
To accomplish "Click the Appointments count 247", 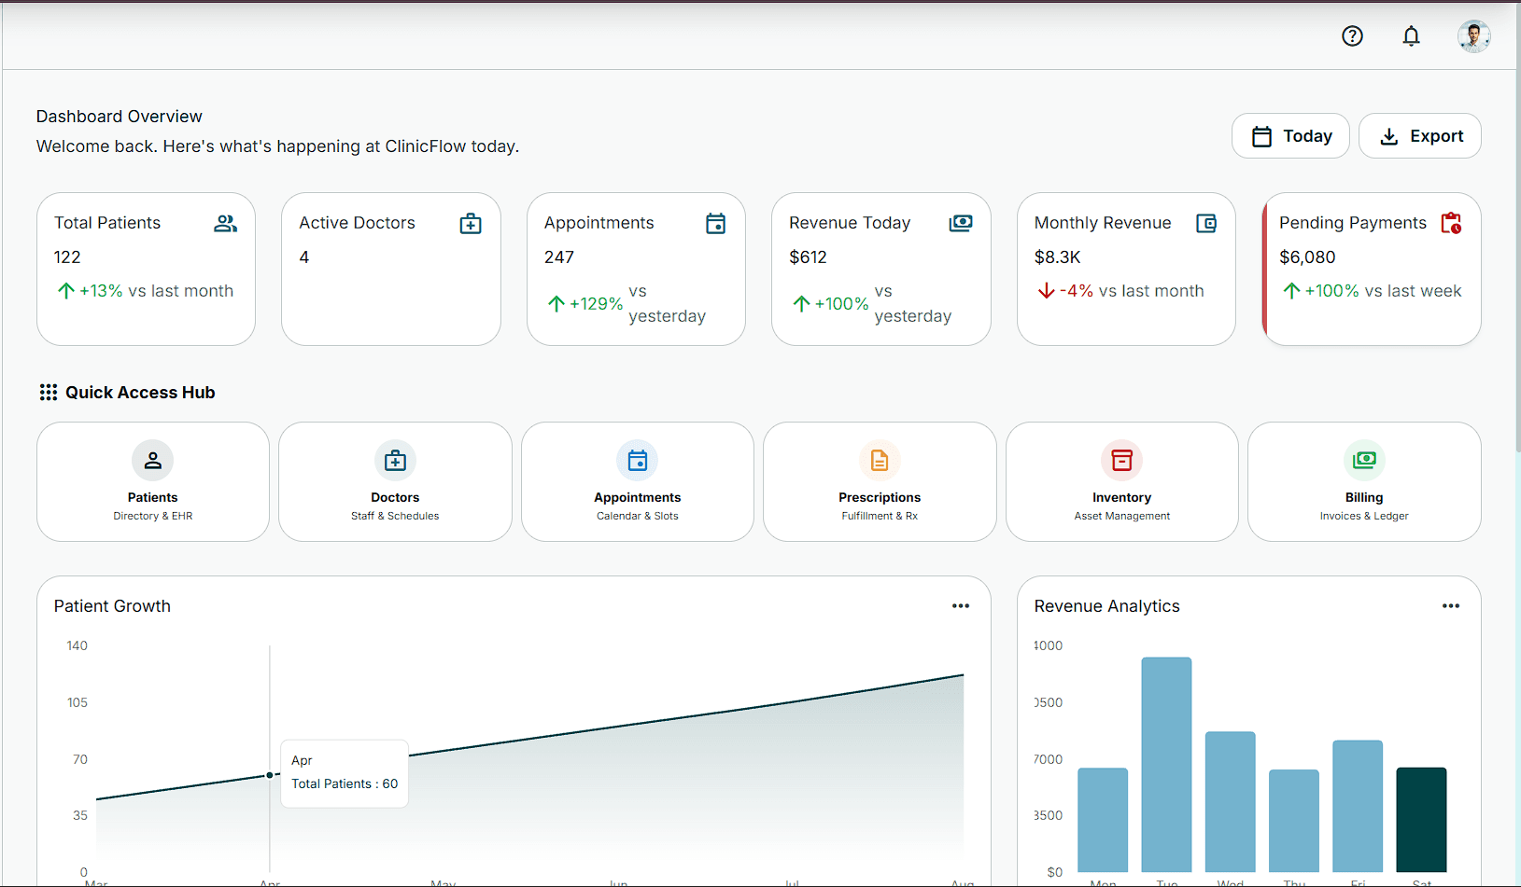I will click(x=559, y=257).
